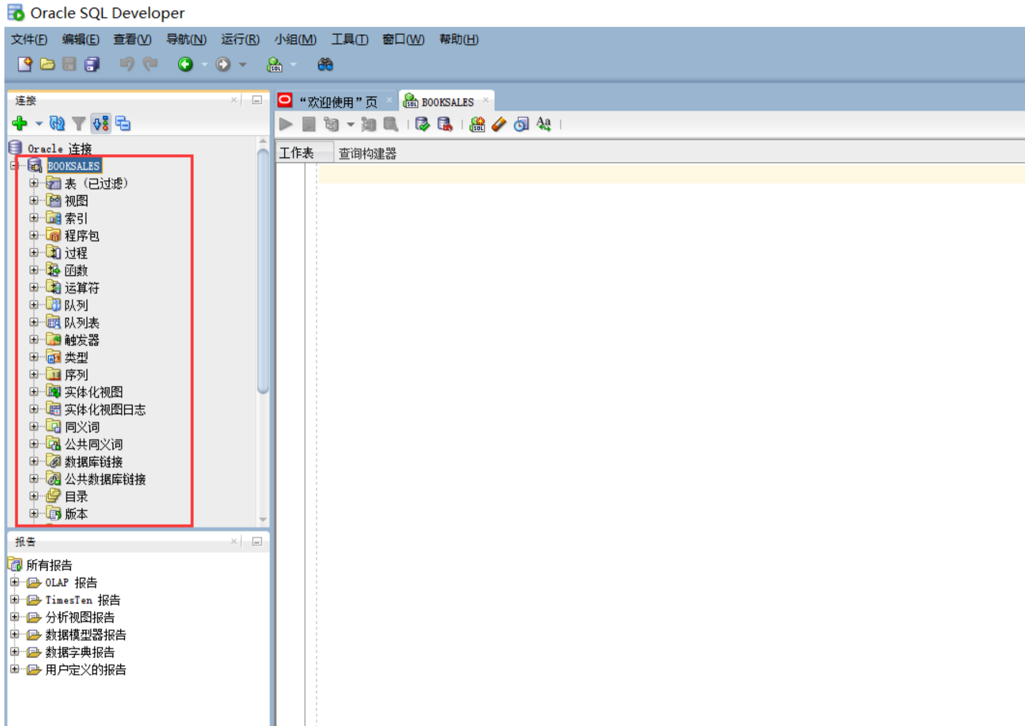Open Explain Plan dropdown arrow in worksheet toolbar
Viewport: 1025px width, 726px height.
click(350, 124)
